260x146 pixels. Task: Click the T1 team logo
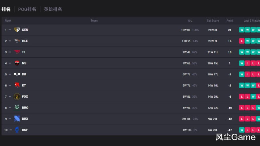[17, 52]
